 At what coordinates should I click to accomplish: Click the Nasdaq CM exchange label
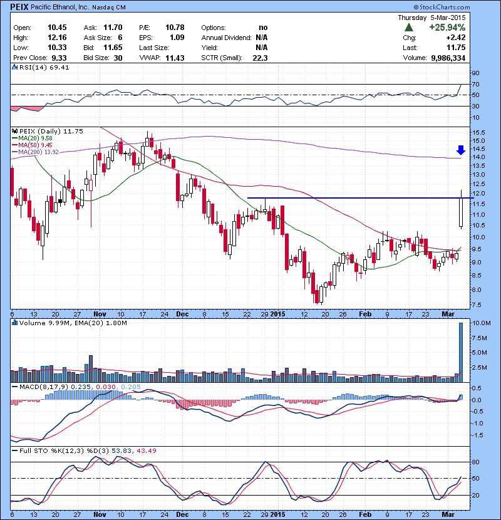[109, 8]
